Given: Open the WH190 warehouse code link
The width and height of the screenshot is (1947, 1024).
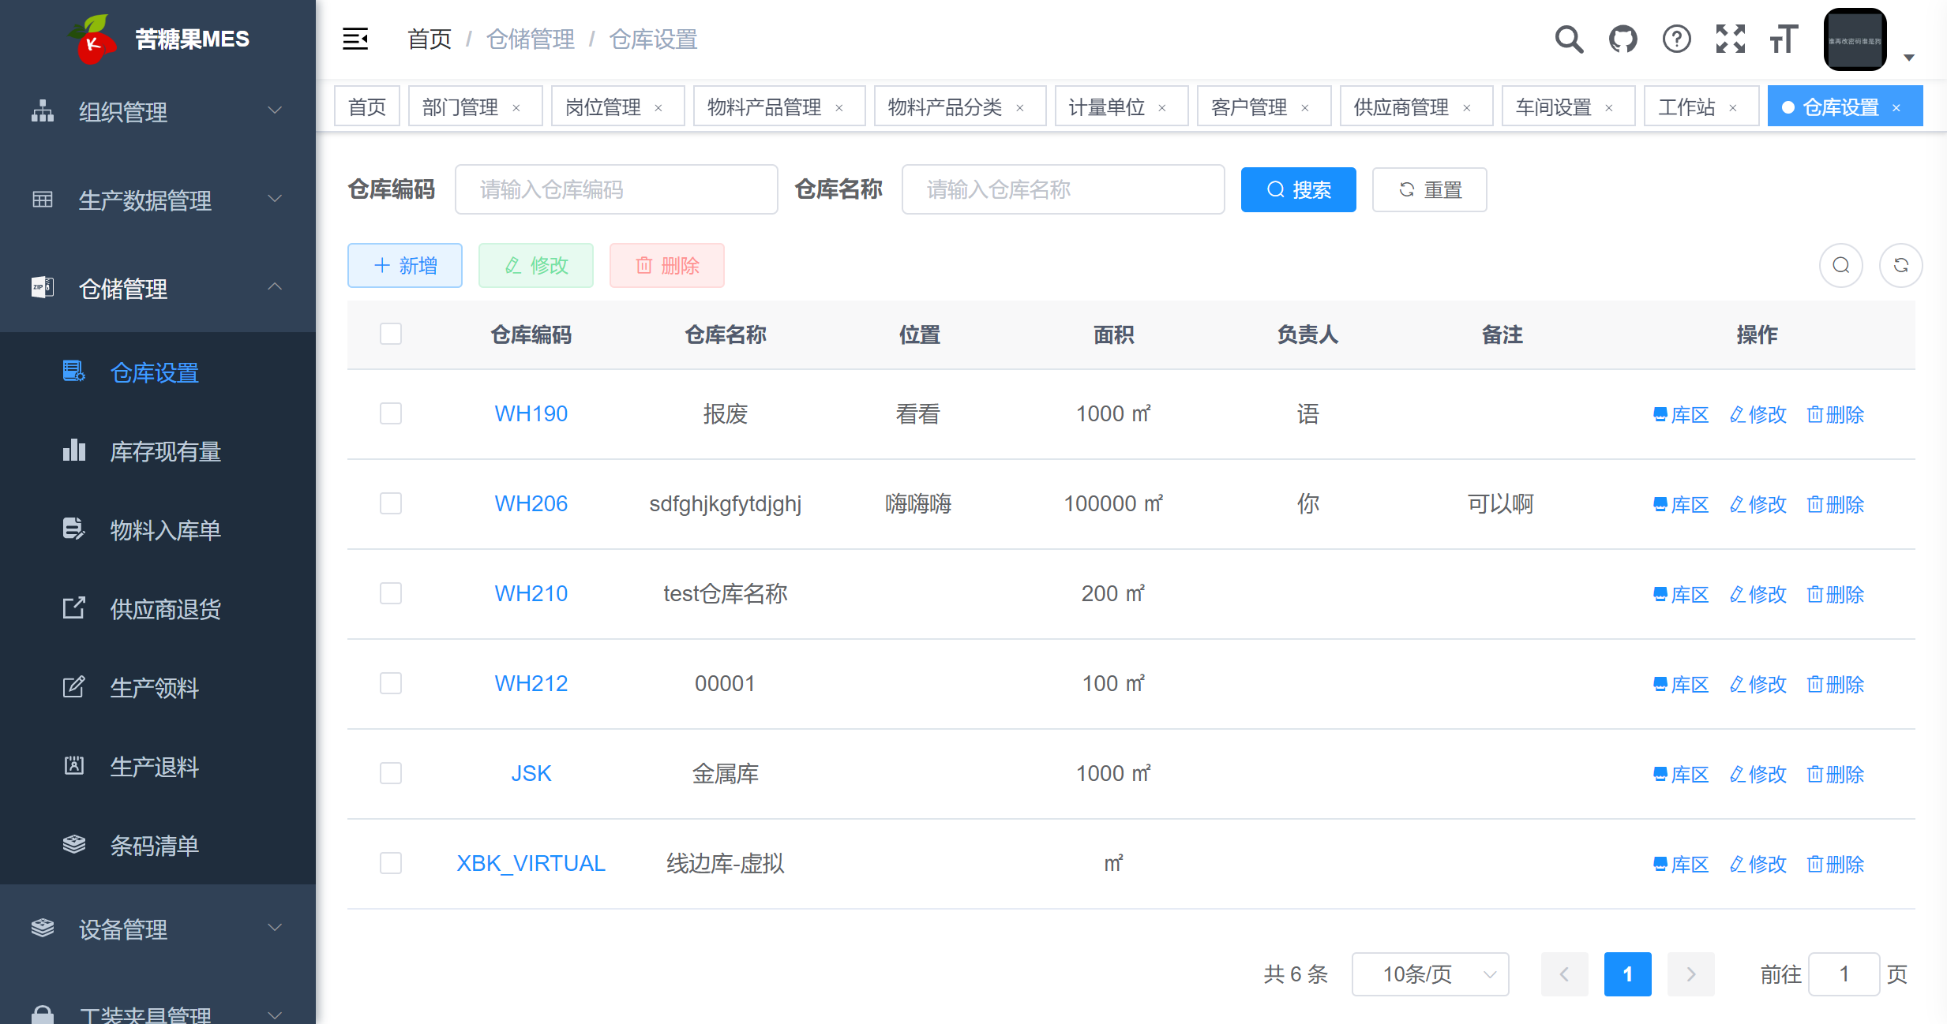Looking at the screenshot, I should (x=531, y=413).
